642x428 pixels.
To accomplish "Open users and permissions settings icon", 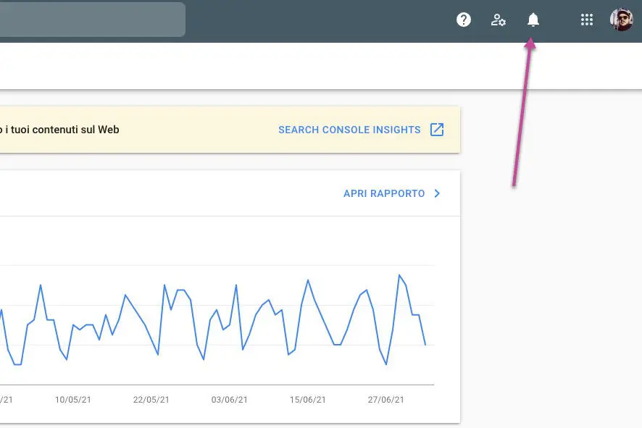I will tap(499, 20).
